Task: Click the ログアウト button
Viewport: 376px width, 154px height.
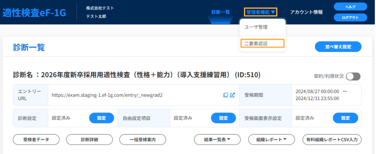Action: (x=350, y=18)
